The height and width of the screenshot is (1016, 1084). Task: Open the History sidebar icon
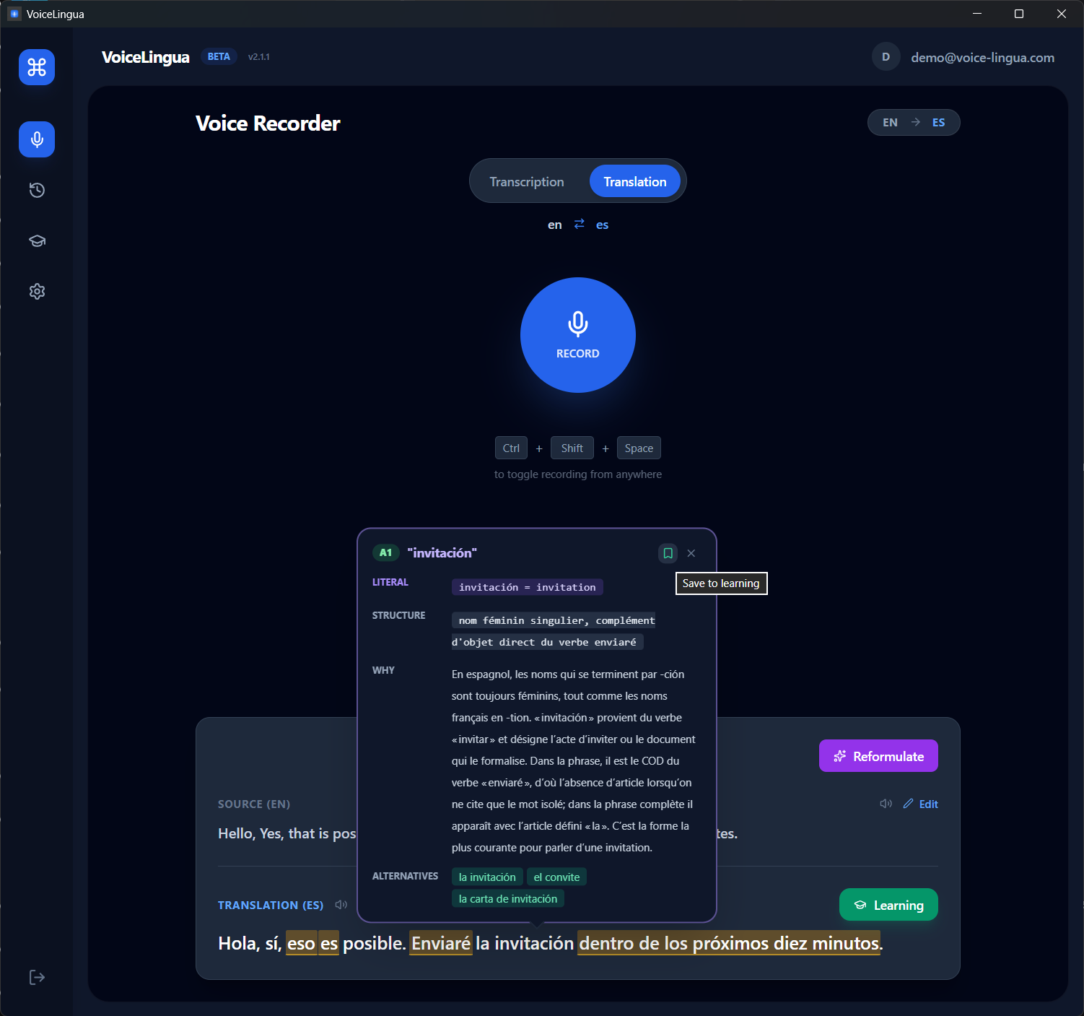(x=37, y=190)
